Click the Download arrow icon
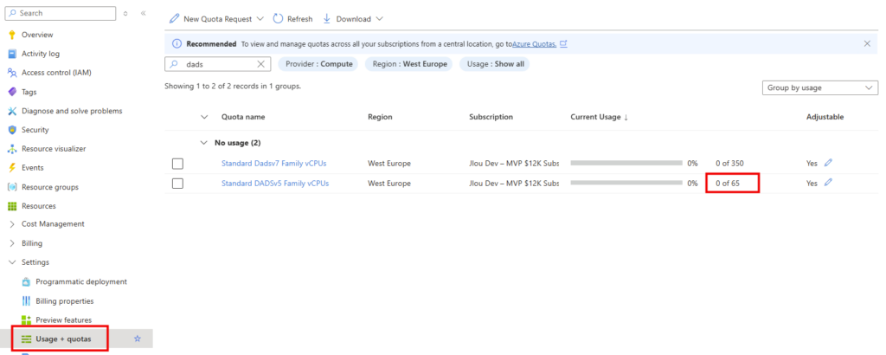This screenshot has width=886, height=355. [326, 19]
